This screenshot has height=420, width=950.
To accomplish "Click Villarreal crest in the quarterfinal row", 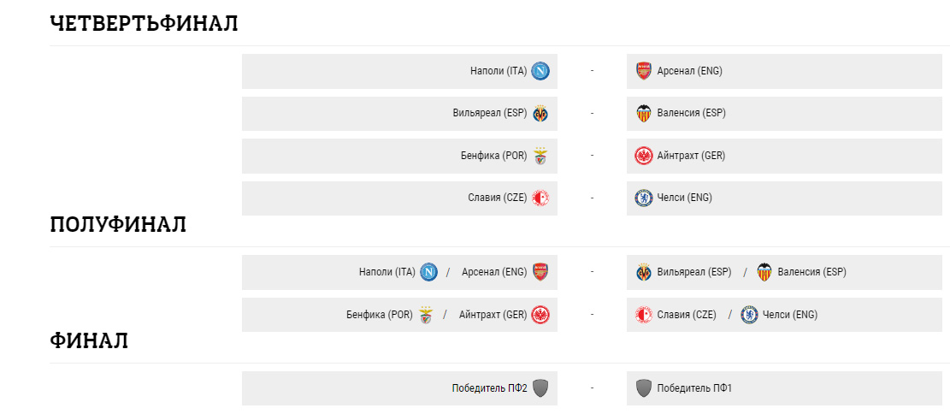I will [540, 113].
